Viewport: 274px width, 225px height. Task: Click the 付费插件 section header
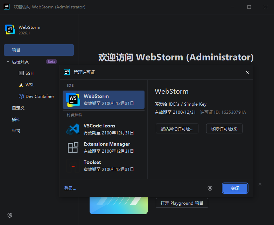pyautogui.click(x=75, y=115)
